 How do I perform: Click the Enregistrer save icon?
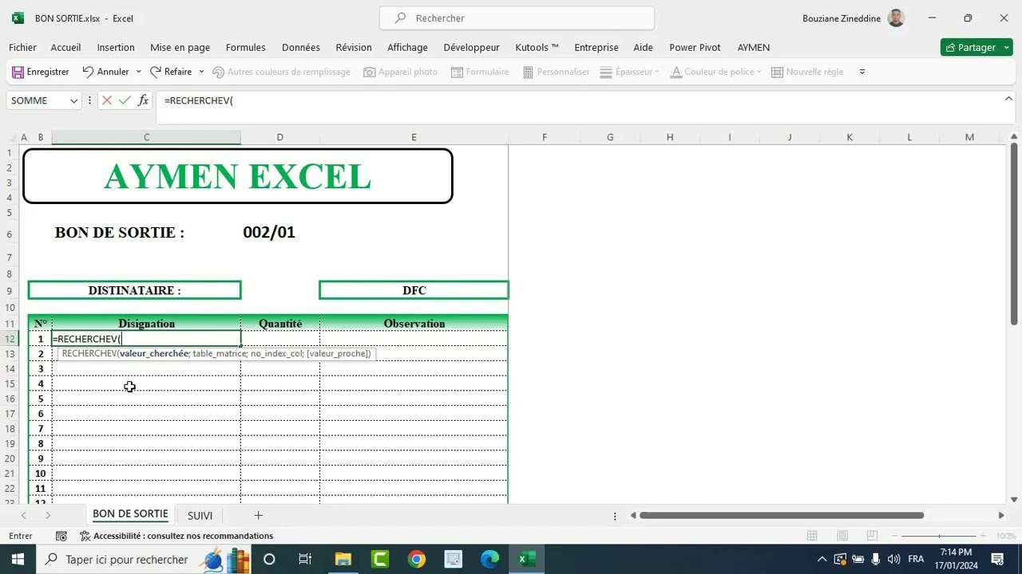click(x=18, y=72)
